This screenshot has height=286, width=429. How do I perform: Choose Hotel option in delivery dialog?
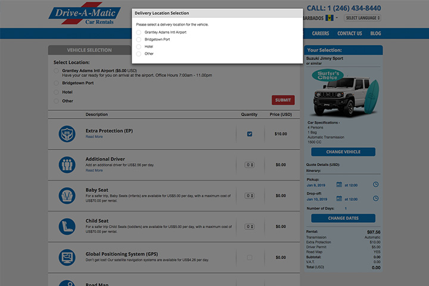click(x=139, y=46)
